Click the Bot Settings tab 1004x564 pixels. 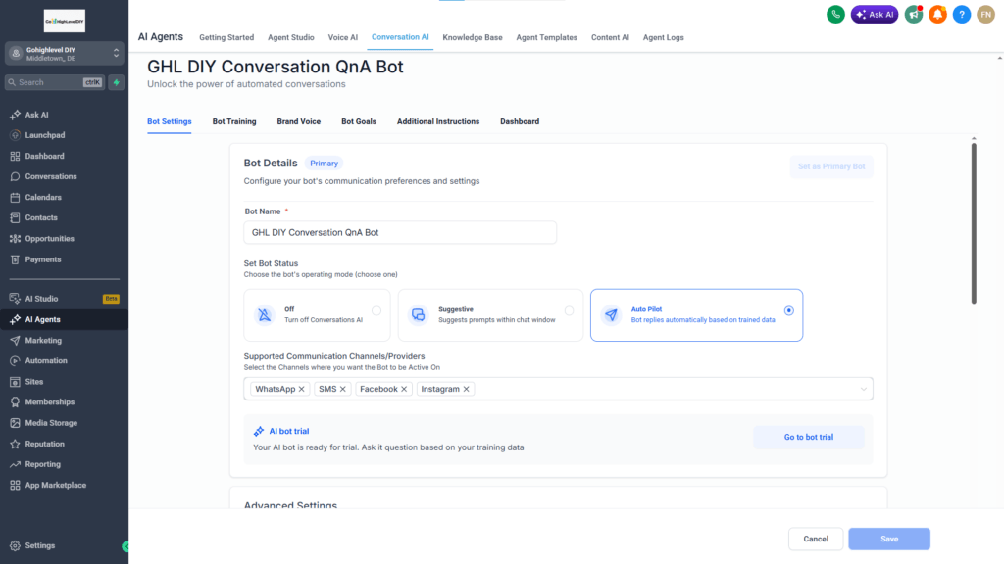point(169,121)
